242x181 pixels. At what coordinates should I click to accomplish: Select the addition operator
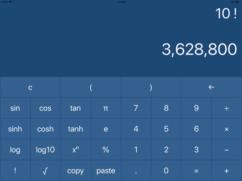click(227, 171)
